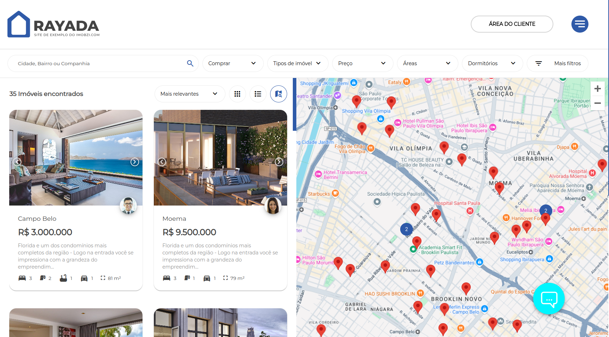Screen dimensions: 609x337
Task: Click cluster marker 2 near Ribeiro do Vale
Action: [407, 229]
